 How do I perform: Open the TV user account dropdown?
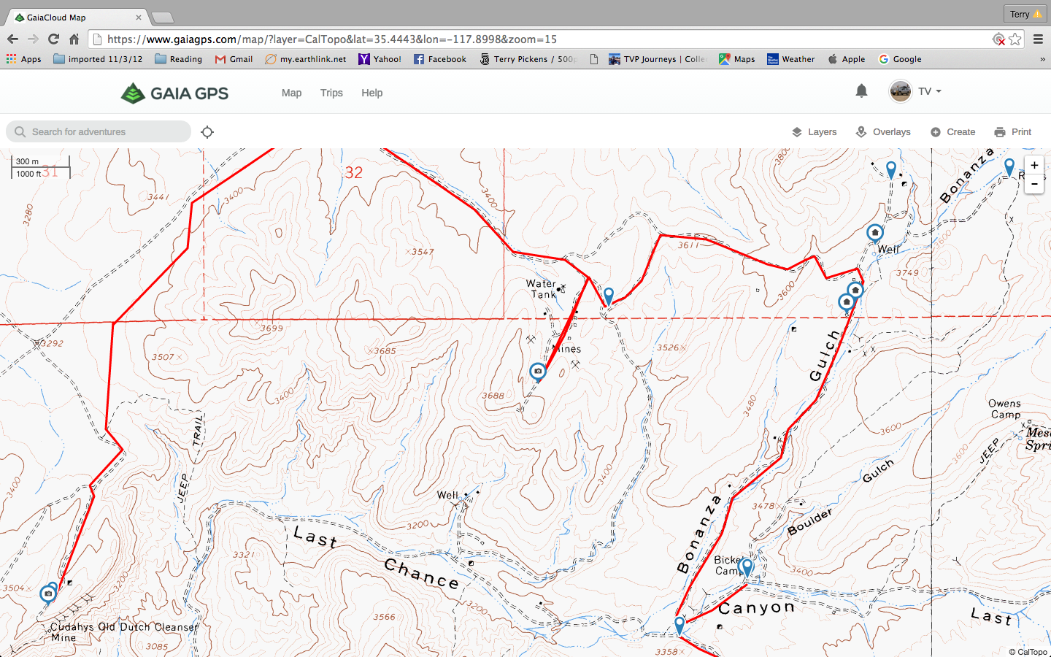point(916,91)
